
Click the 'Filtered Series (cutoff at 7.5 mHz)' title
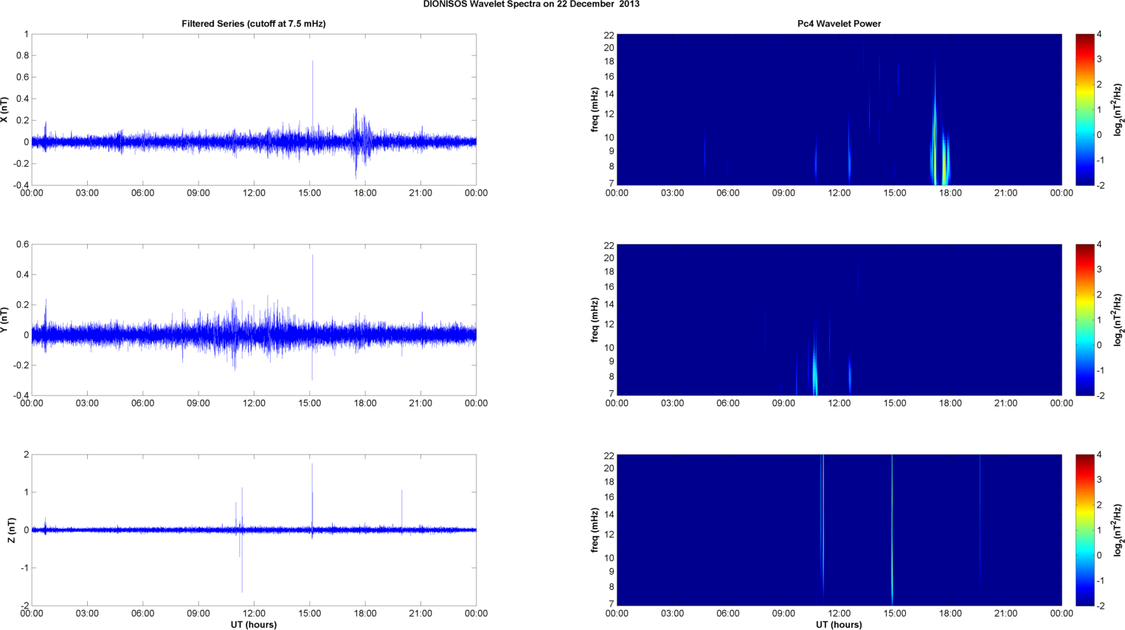click(254, 24)
